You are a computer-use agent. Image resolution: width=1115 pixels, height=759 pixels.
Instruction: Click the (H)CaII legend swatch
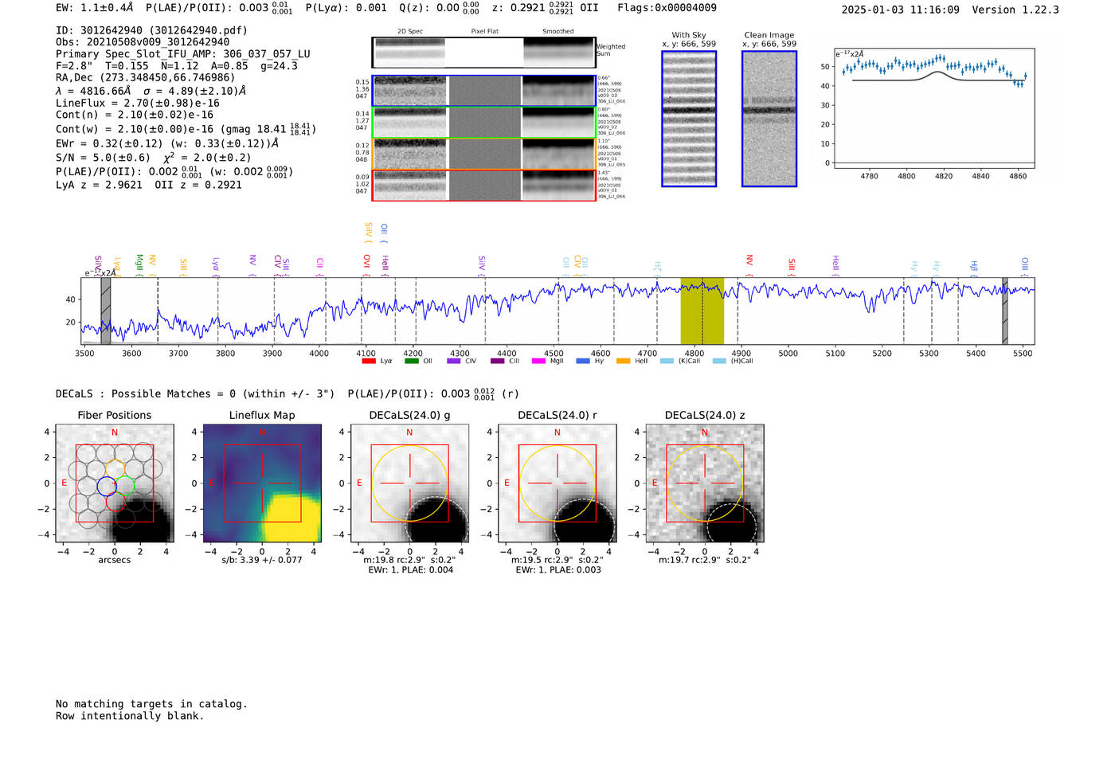click(x=719, y=361)
